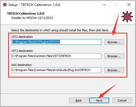Browse for the VST2 destination folder

[114, 42]
